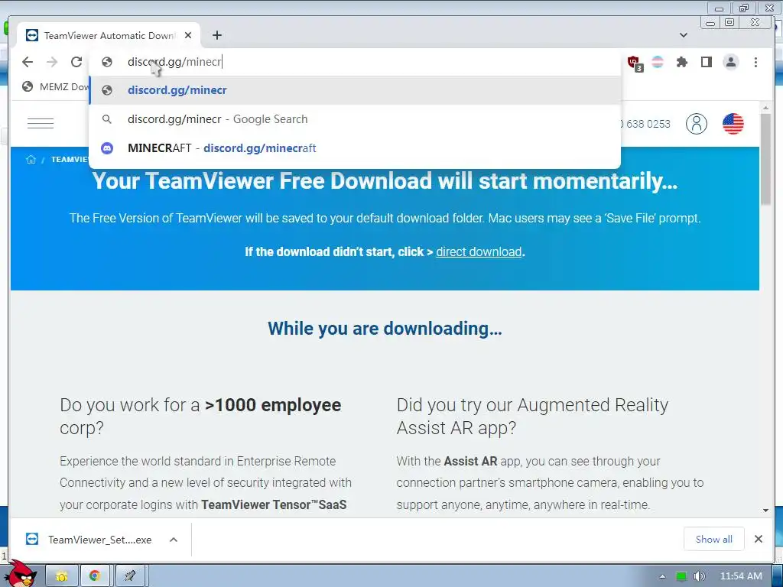783x587 pixels.
Task: Go back to the previous page
Action: coord(28,62)
